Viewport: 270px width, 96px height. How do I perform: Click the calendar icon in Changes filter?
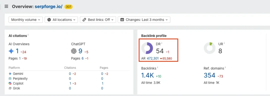click(122, 20)
